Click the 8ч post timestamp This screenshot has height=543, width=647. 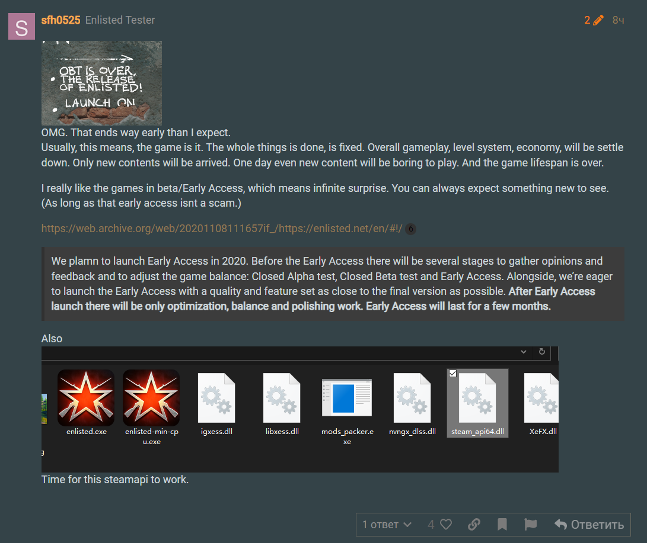coord(618,20)
